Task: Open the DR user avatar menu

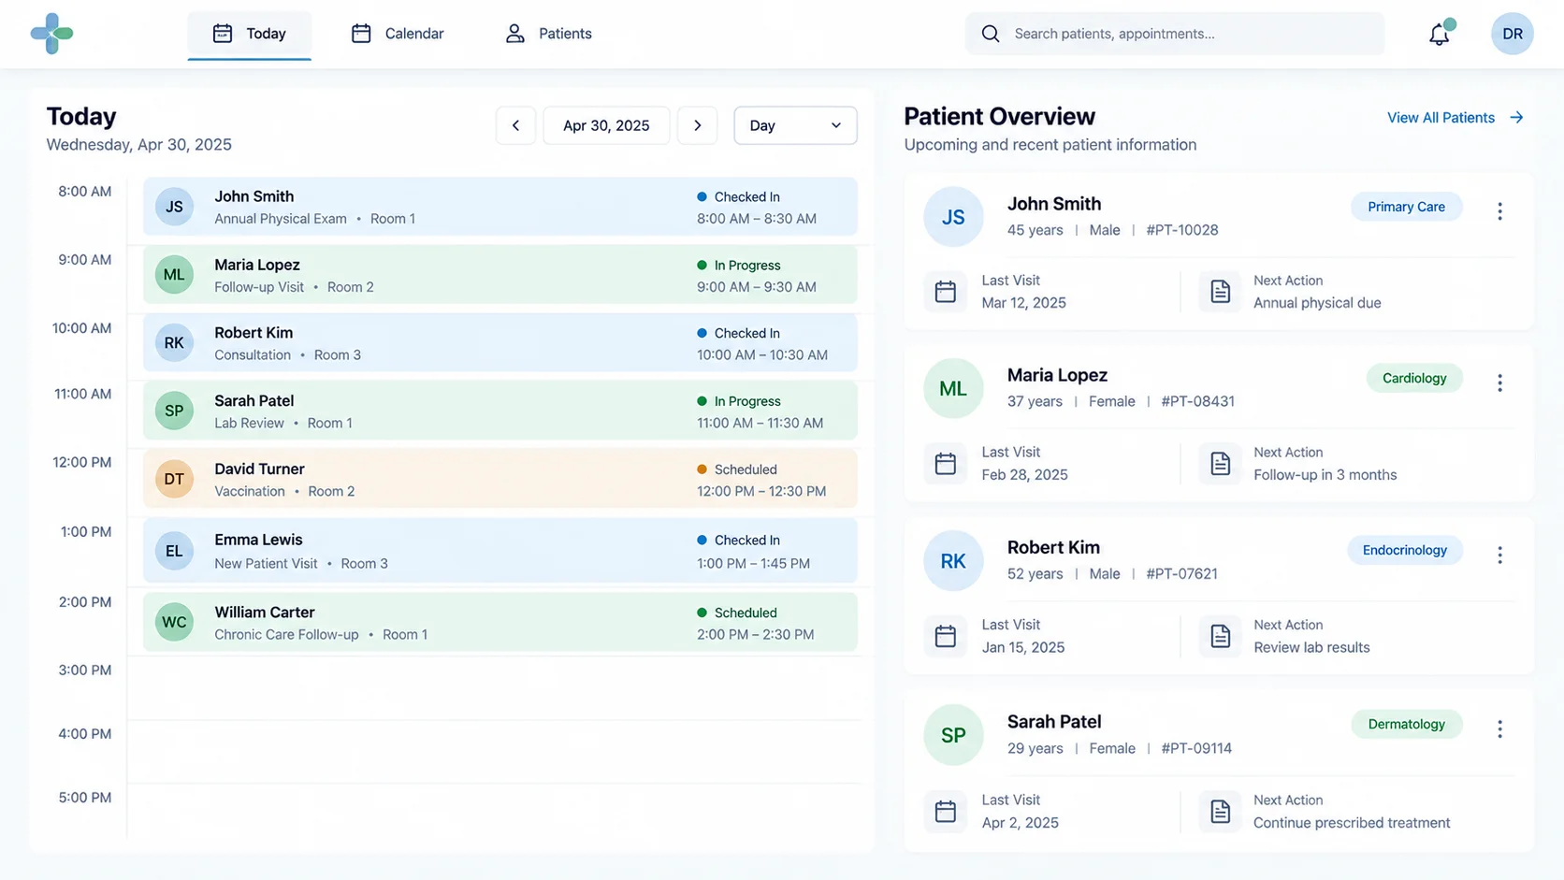Action: click(1512, 34)
